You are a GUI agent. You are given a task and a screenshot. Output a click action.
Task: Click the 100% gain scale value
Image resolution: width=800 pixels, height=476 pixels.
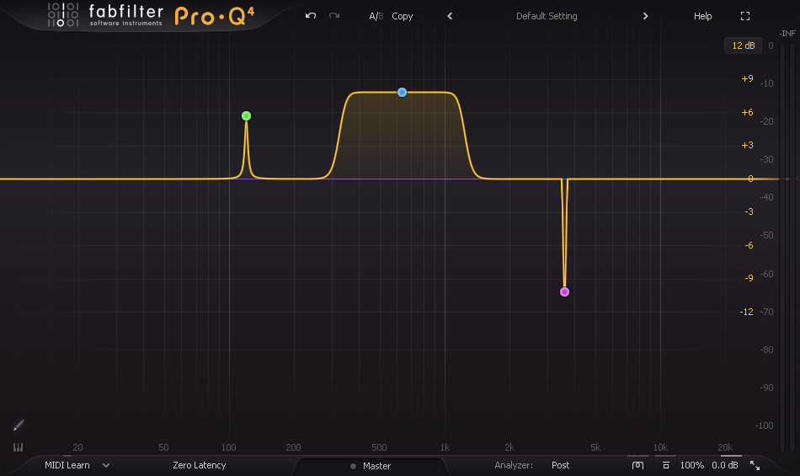tap(692, 465)
